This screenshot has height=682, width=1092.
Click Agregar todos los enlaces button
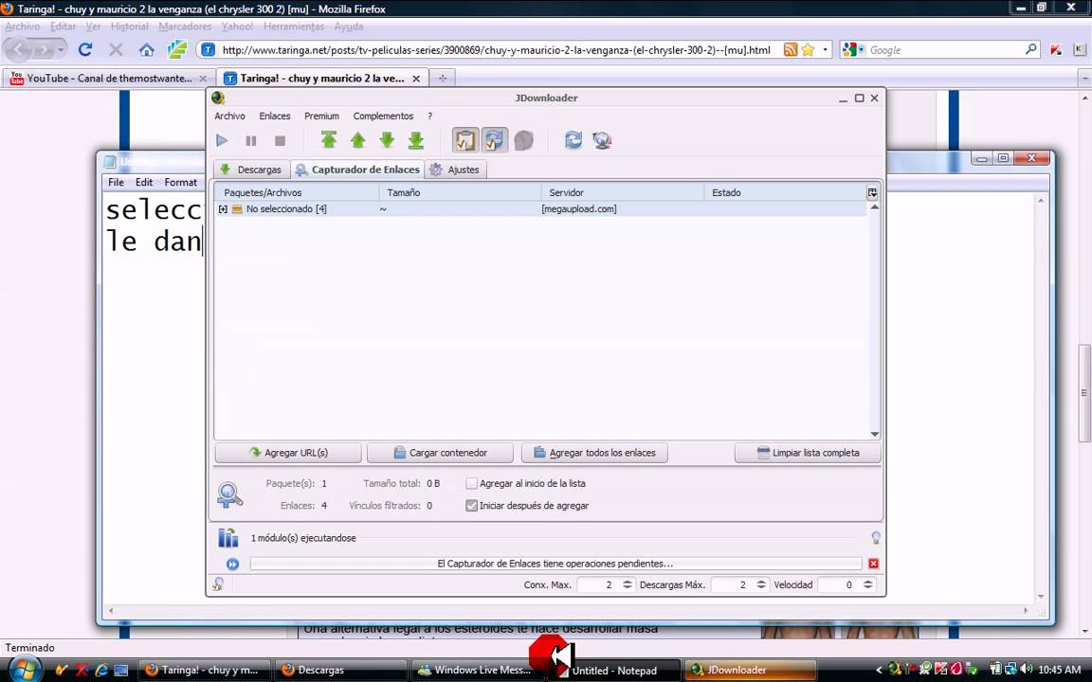[594, 453]
